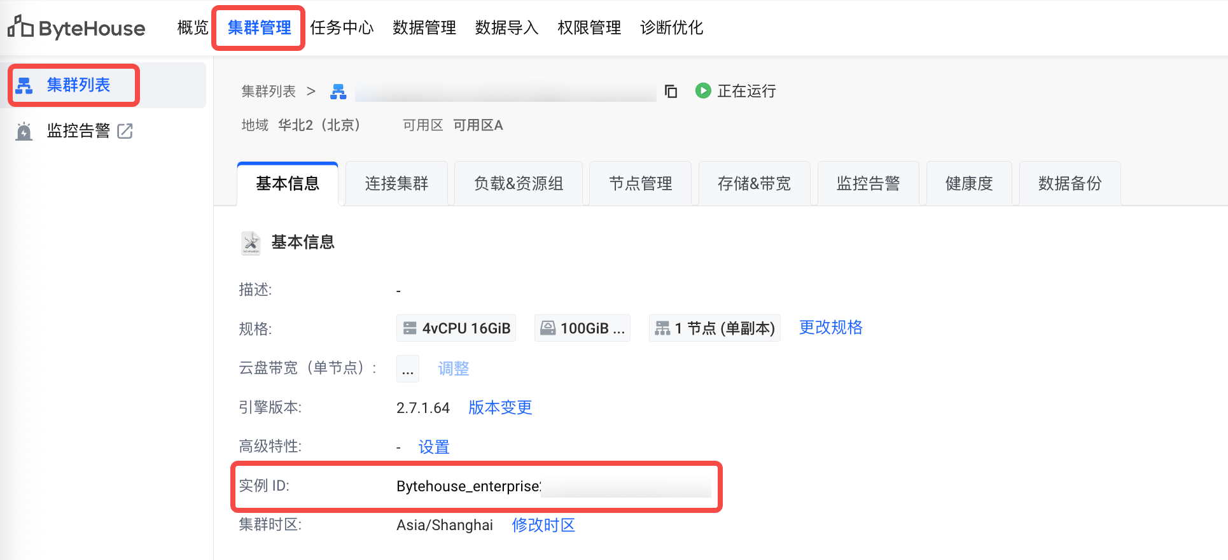Open 权限管理 menu item
This screenshot has width=1228, height=560.
point(589,27)
